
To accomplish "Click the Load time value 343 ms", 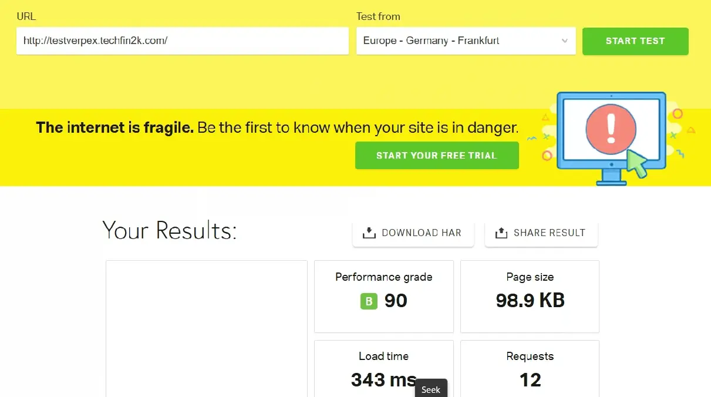I will pos(384,380).
